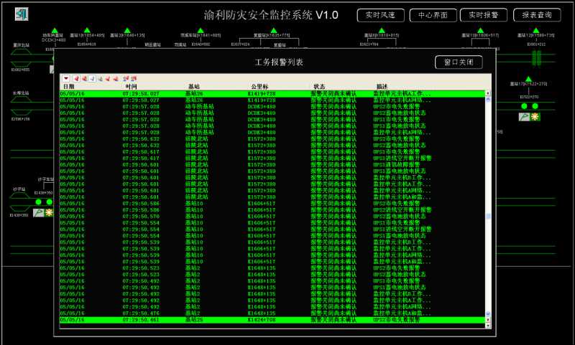Sort alarm list by 日期 column
The width and height of the screenshot is (575, 345).
pyautogui.click(x=69, y=87)
